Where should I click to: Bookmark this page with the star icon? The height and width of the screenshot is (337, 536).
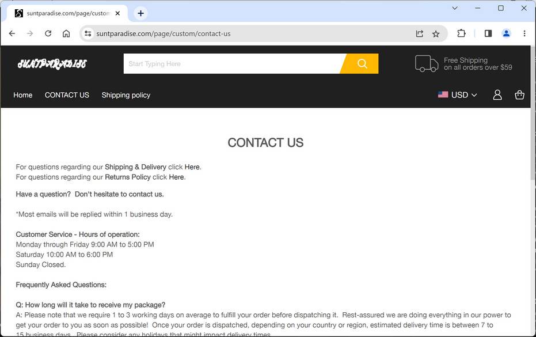coord(436,33)
